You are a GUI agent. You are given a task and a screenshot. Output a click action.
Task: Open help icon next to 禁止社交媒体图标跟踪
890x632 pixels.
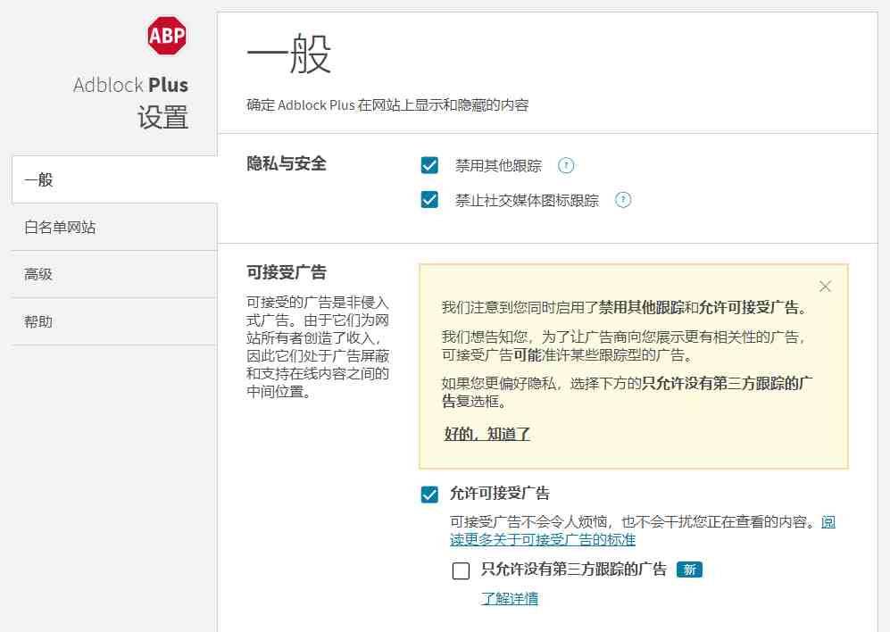pos(623,200)
